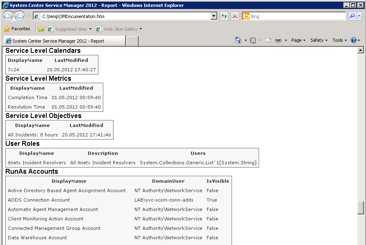Click the RSS feeds icon
The width and height of the screenshot is (366, 245).
pos(253,40)
